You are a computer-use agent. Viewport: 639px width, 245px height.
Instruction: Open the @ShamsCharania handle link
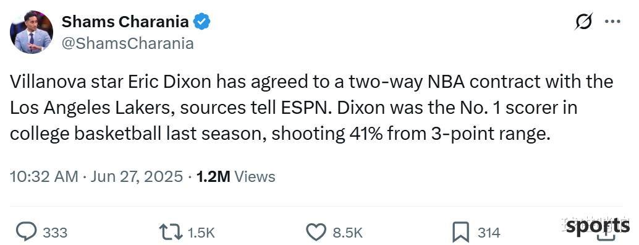coord(127,44)
